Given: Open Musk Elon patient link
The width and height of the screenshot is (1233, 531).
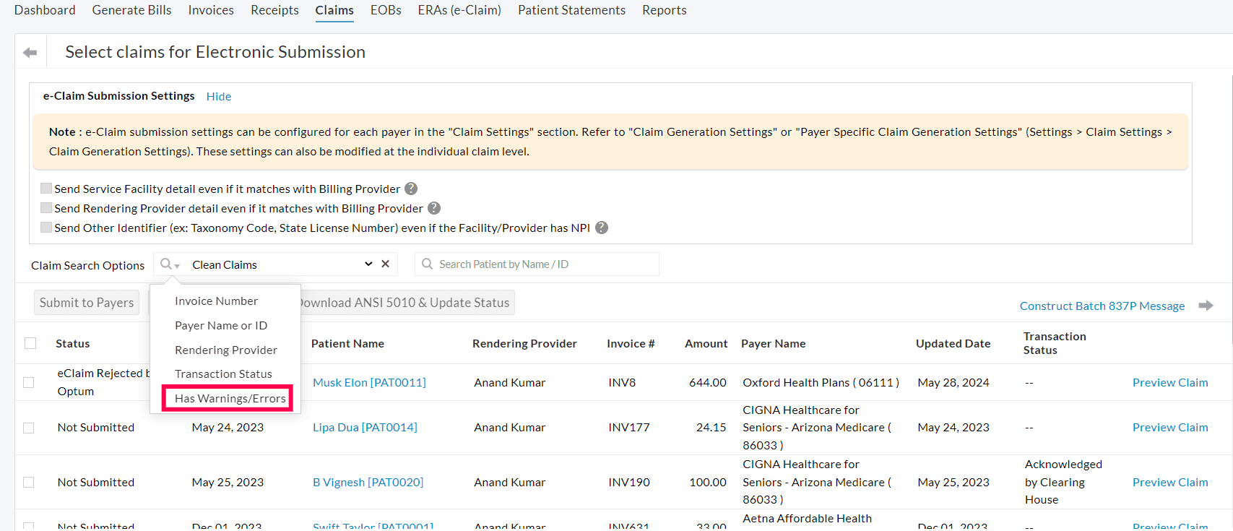Looking at the screenshot, I should pyautogui.click(x=369, y=383).
